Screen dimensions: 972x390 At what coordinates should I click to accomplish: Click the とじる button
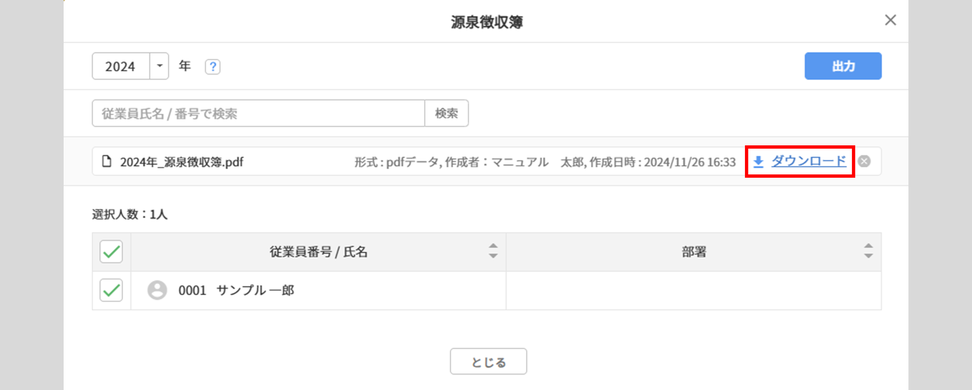click(x=488, y=362)
